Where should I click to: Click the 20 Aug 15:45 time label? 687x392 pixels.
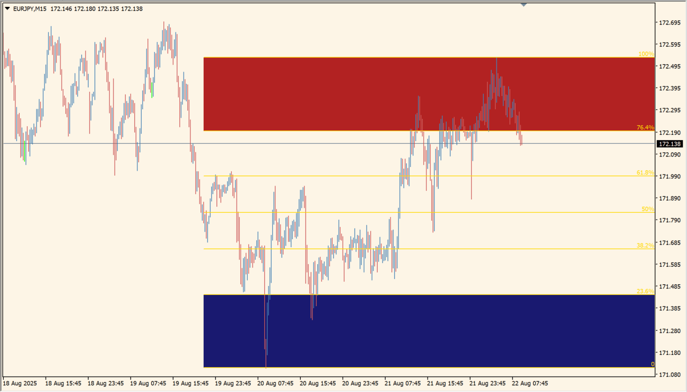coord(318,383)
